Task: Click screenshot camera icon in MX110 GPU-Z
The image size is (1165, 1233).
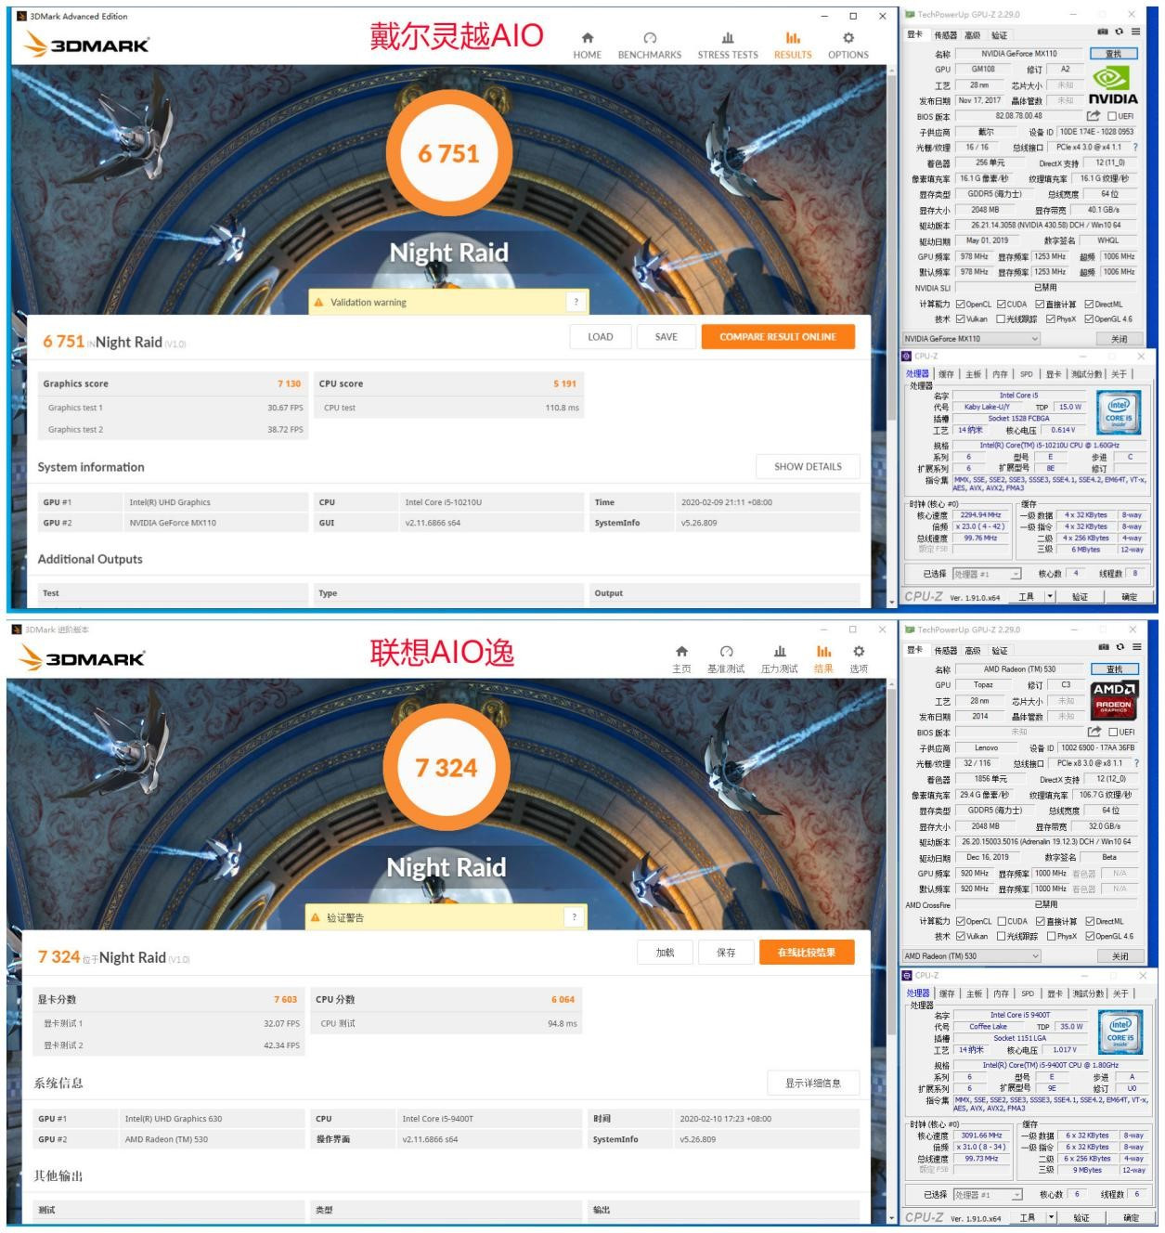Action: tap(1102, 32)
